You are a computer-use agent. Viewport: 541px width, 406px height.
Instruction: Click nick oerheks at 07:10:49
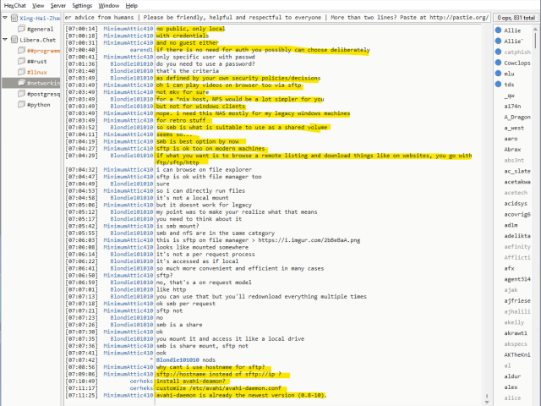pyautogui.click(x=141, y=381)
